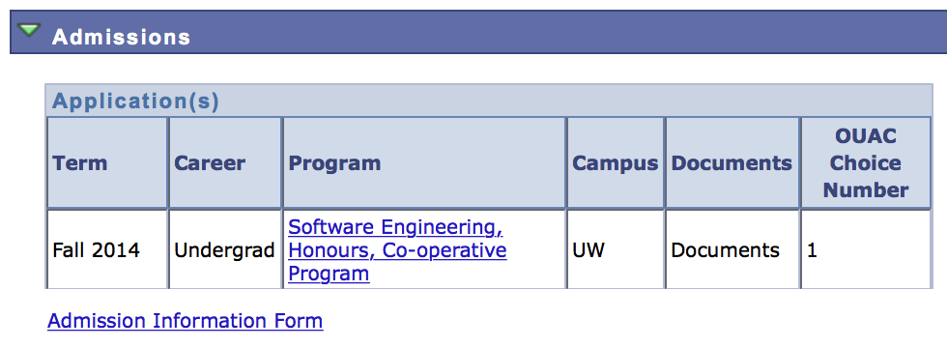The image size is (947, 348).
Task: Click empty area of Application(s) title bar
Action: tap(574, 101)
